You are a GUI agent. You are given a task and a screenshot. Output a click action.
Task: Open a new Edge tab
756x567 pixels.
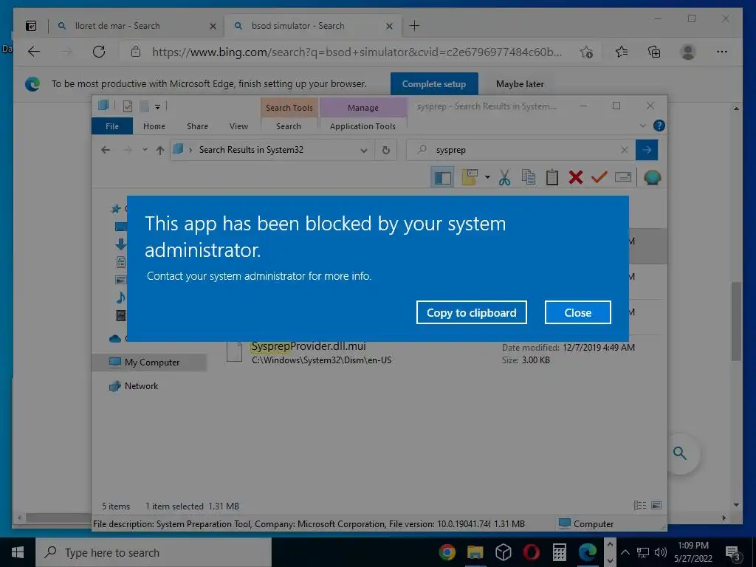tap(414, 26)
